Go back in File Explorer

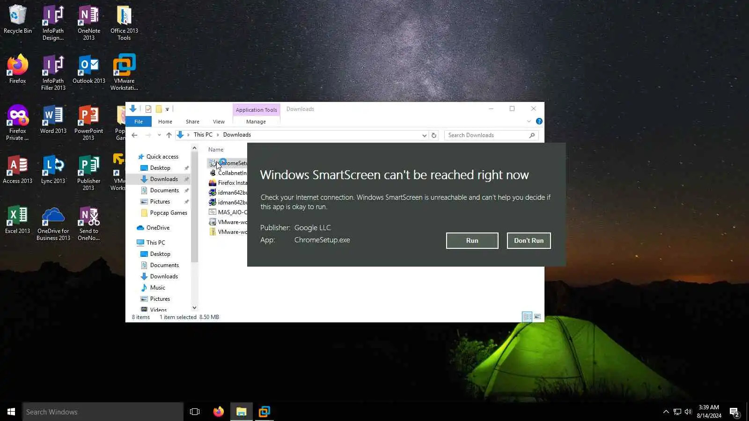point(135,135)
